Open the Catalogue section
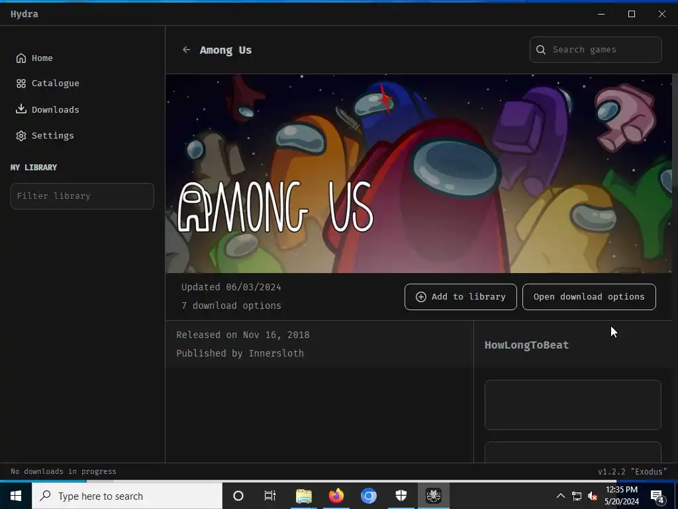Viewport: 678px width, 509px height. (48, 83)
